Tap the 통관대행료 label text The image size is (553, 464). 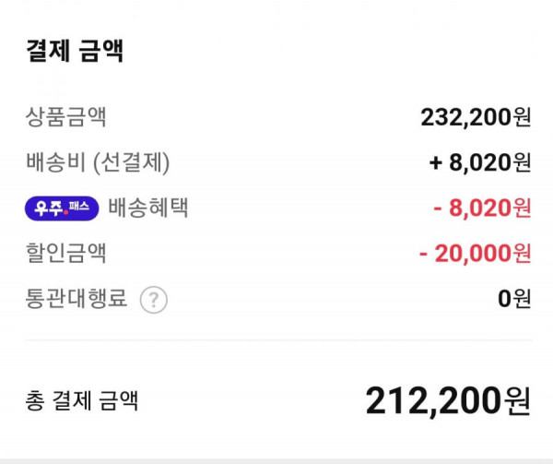76,299
